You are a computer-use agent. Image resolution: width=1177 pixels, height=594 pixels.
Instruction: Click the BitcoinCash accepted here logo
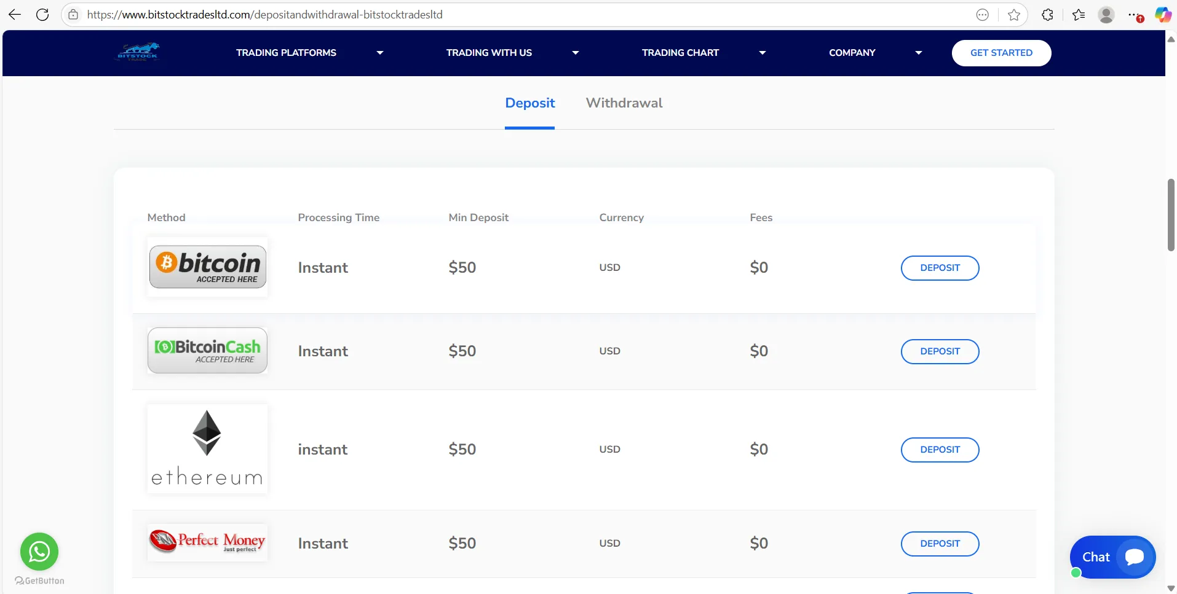[x=207, y=351]
